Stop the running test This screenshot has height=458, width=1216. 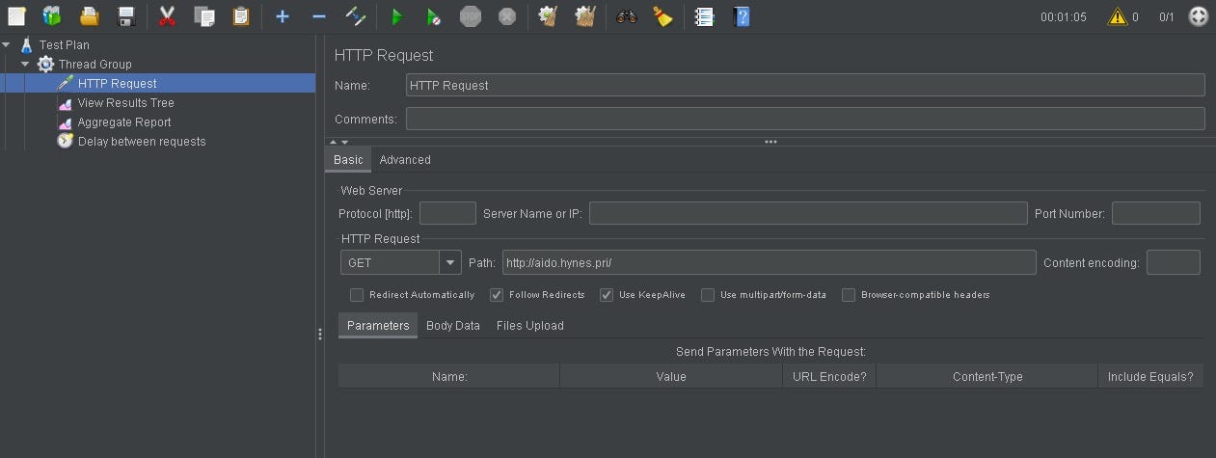coord(470,16)
